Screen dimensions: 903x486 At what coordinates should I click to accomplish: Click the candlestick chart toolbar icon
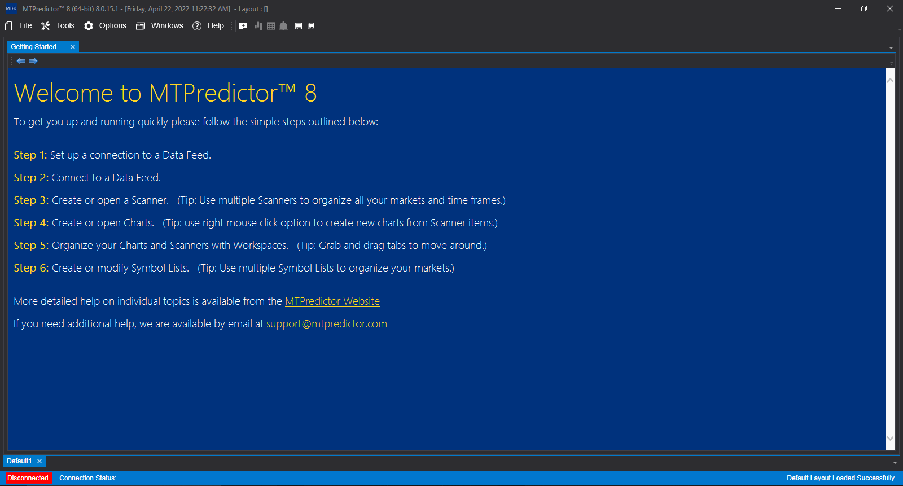coord(258,26)
